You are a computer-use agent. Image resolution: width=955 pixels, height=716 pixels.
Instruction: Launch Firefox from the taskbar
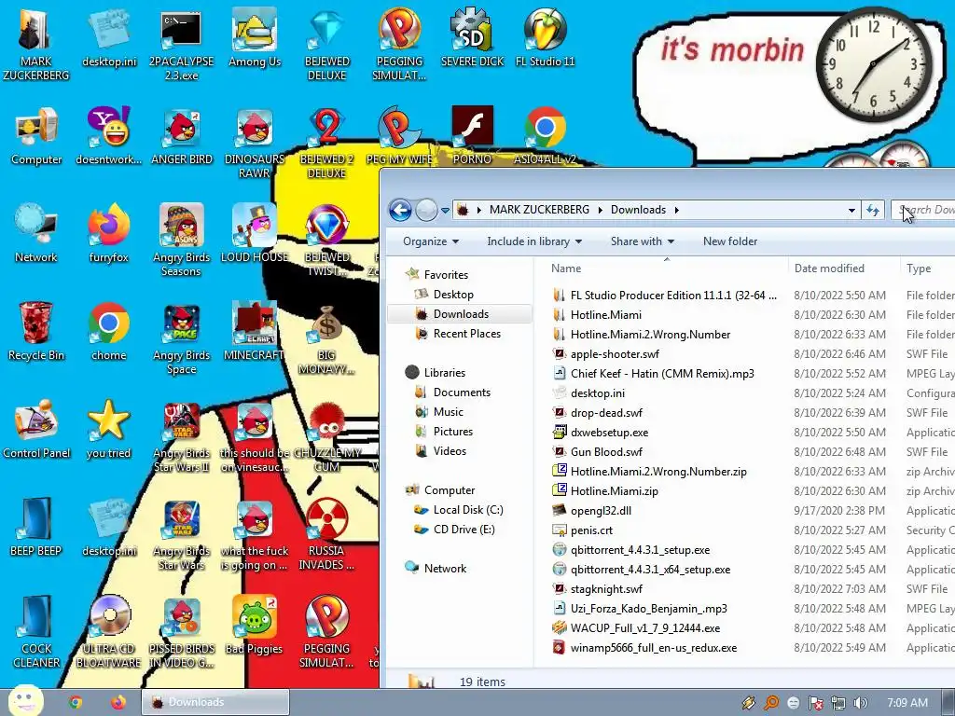pos(118,702)
